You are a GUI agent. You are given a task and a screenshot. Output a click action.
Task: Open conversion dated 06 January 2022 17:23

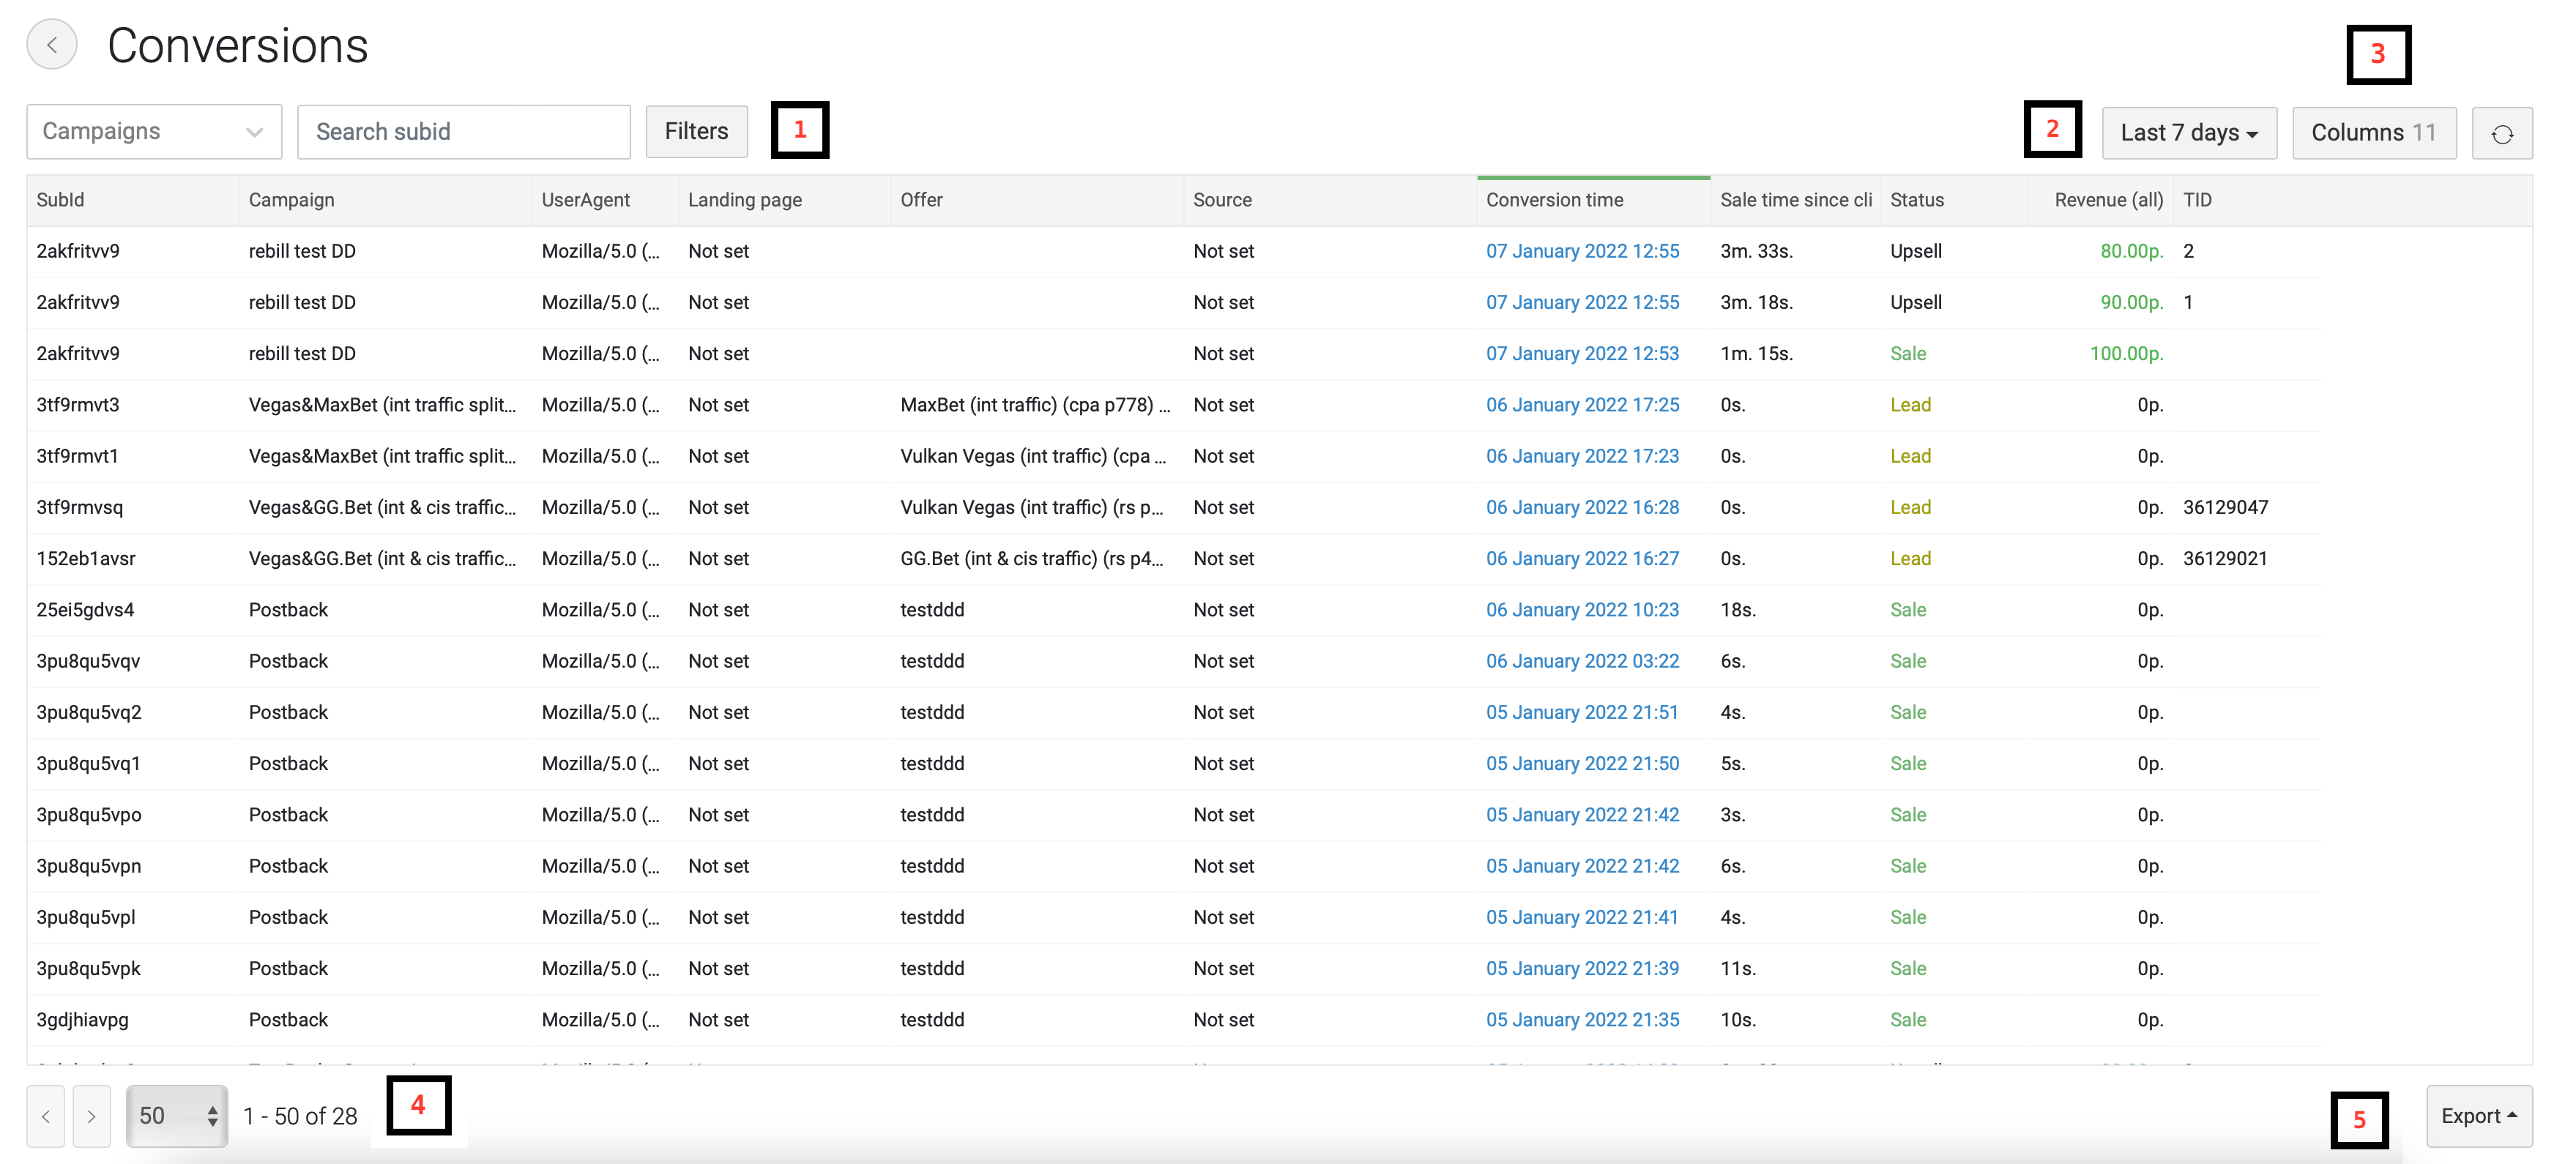click(1582, 456)
